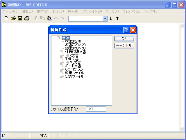Click the Copy toolbar icon

(42, 18)
